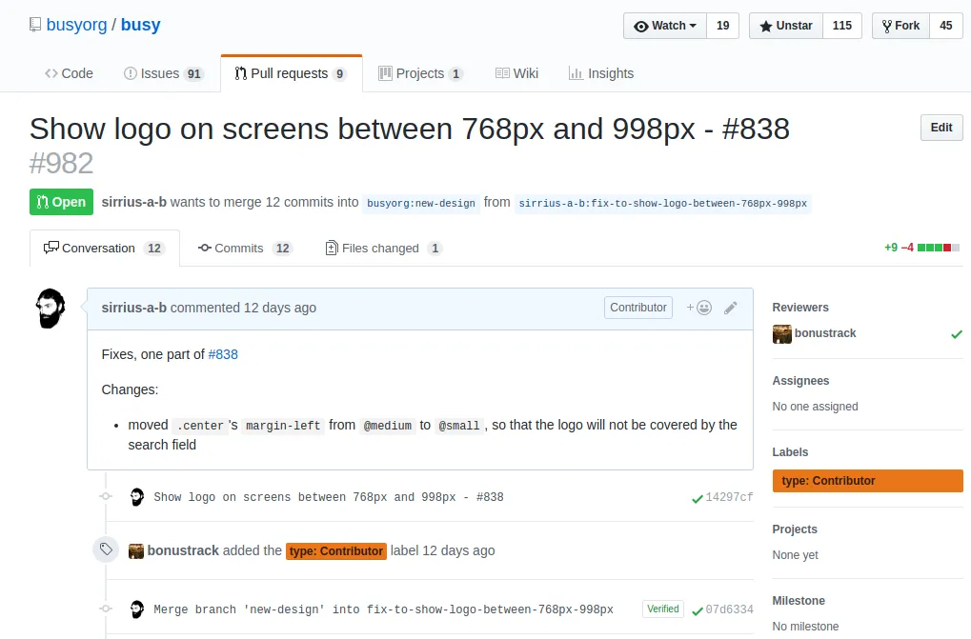Open the Projects tab

(x=420, y=73)
